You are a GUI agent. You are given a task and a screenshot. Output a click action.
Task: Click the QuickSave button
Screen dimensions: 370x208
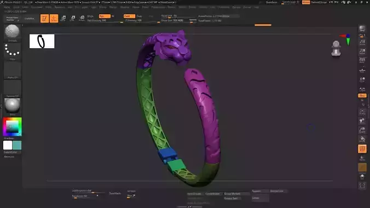tap(271, 2)
